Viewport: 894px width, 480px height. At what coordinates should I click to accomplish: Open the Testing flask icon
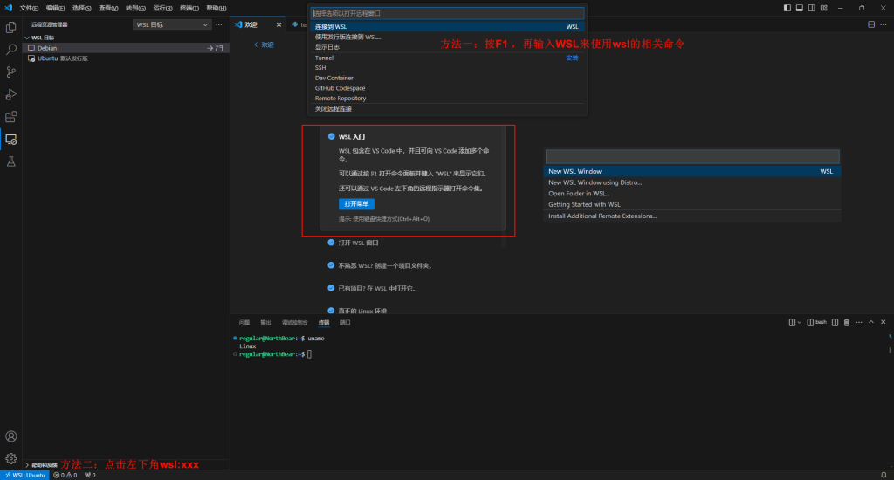pos(11,161)
